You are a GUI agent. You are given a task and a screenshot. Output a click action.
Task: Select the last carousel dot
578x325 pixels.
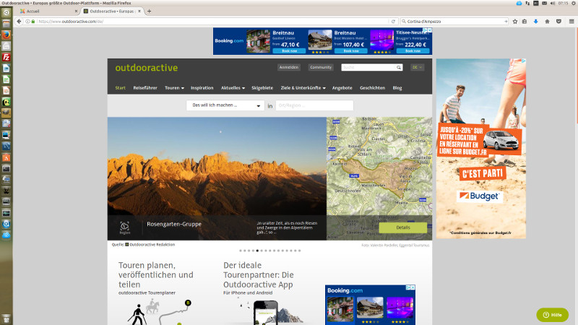tap(300, 251)
